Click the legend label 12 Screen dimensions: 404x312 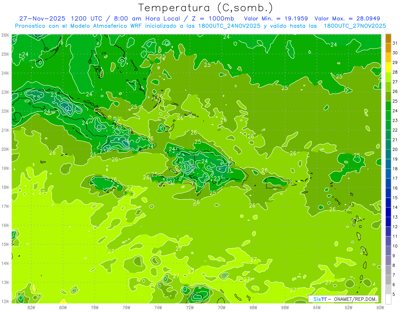click(395, 227)
